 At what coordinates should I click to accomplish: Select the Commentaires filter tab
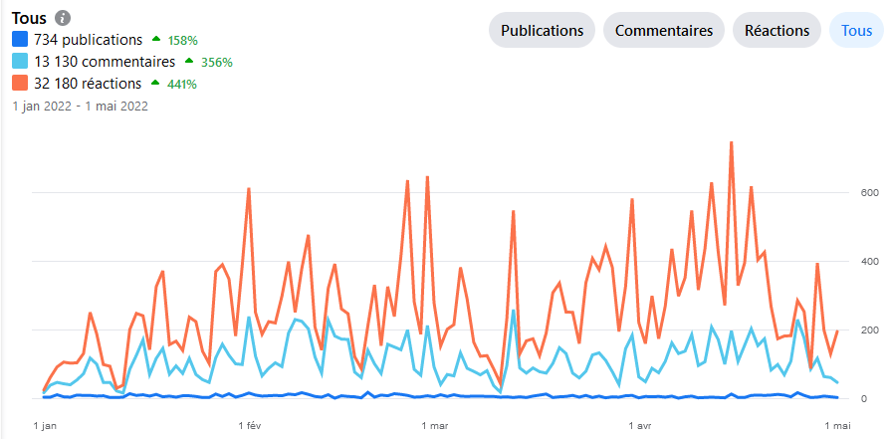coord(663,30)
